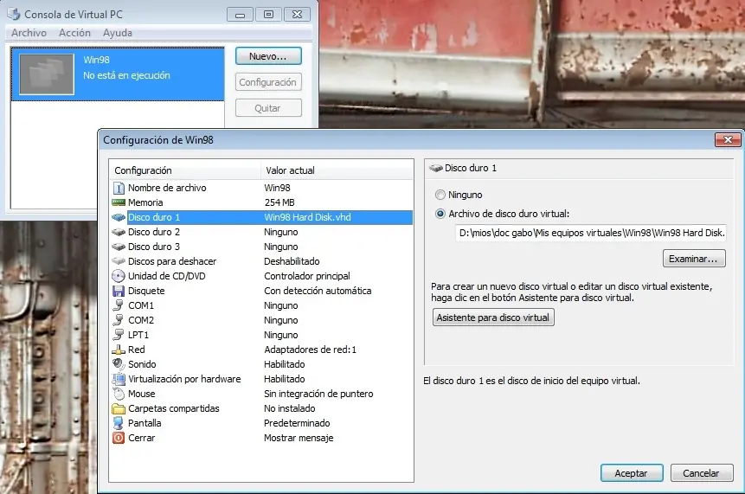The width and height of the screenshot is (745, 494).
Task: Click the Mouse icon
Action: pyautogui.click(x=119, y=394)
